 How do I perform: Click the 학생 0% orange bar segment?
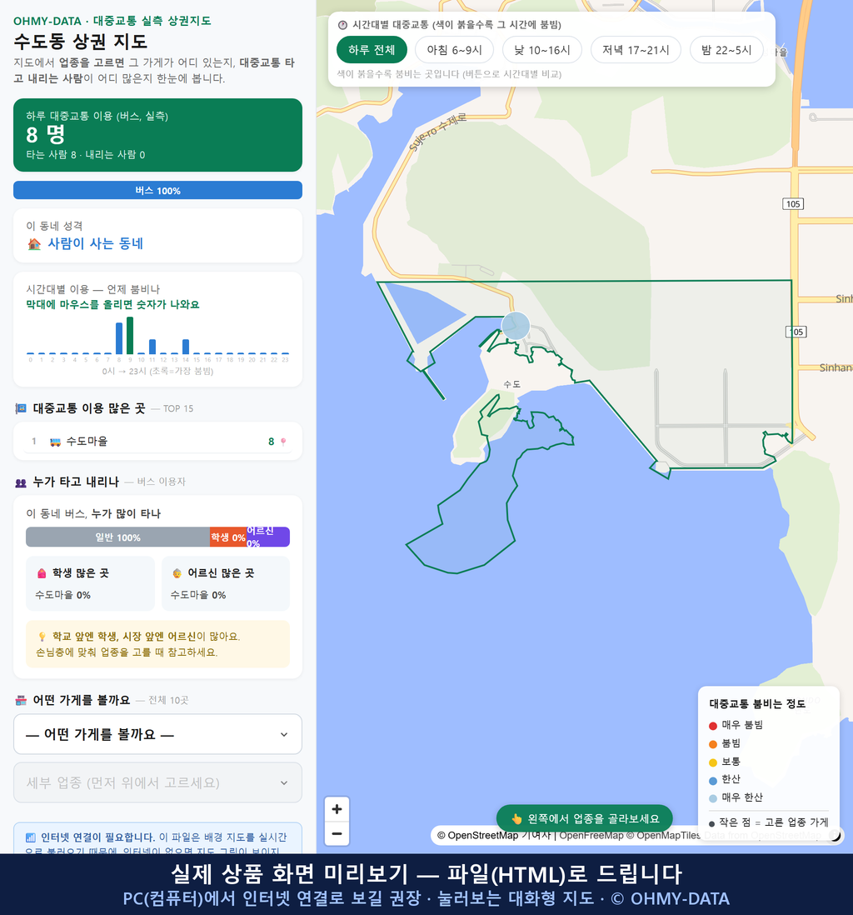[x=228, y=537]
